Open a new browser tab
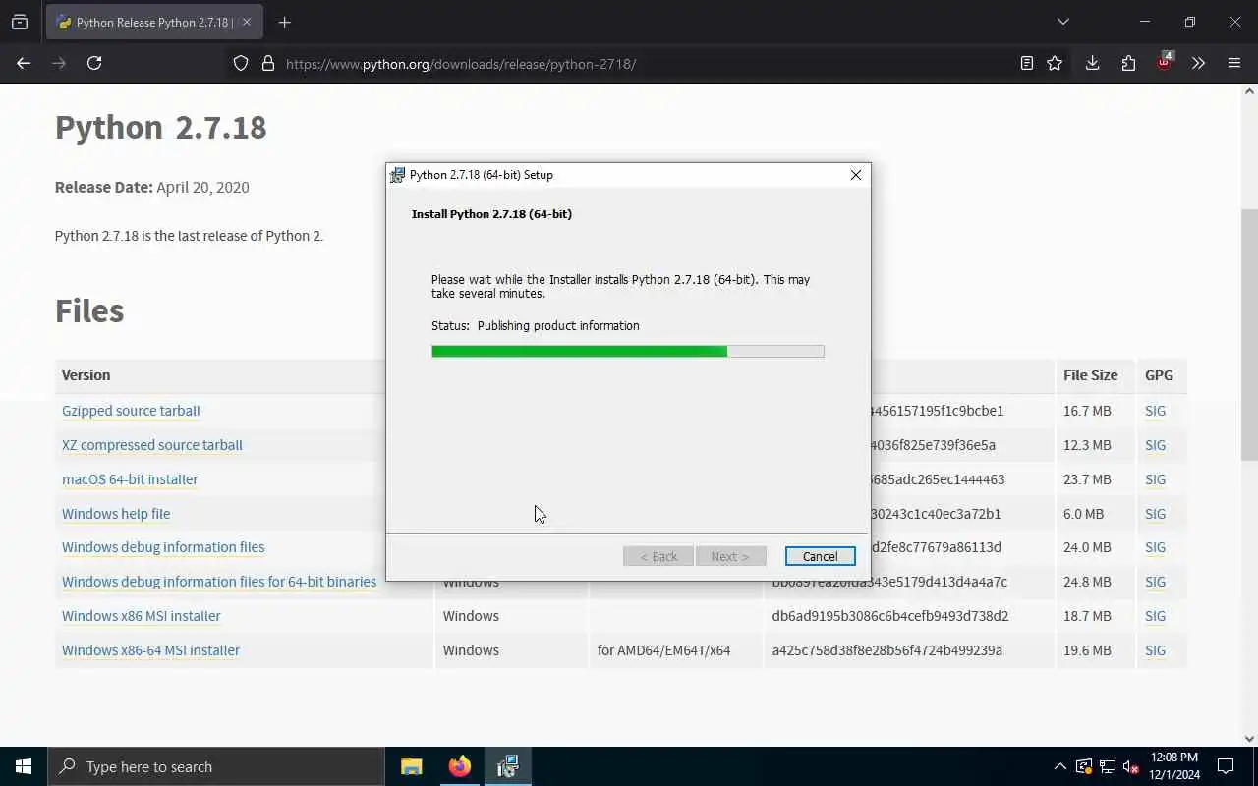 pyautogui.click(x=284, y=22)
